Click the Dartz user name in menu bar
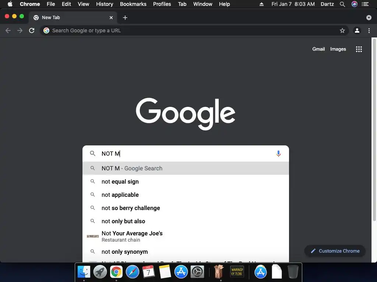Screen dimensions: 377x282 (327, 4)
